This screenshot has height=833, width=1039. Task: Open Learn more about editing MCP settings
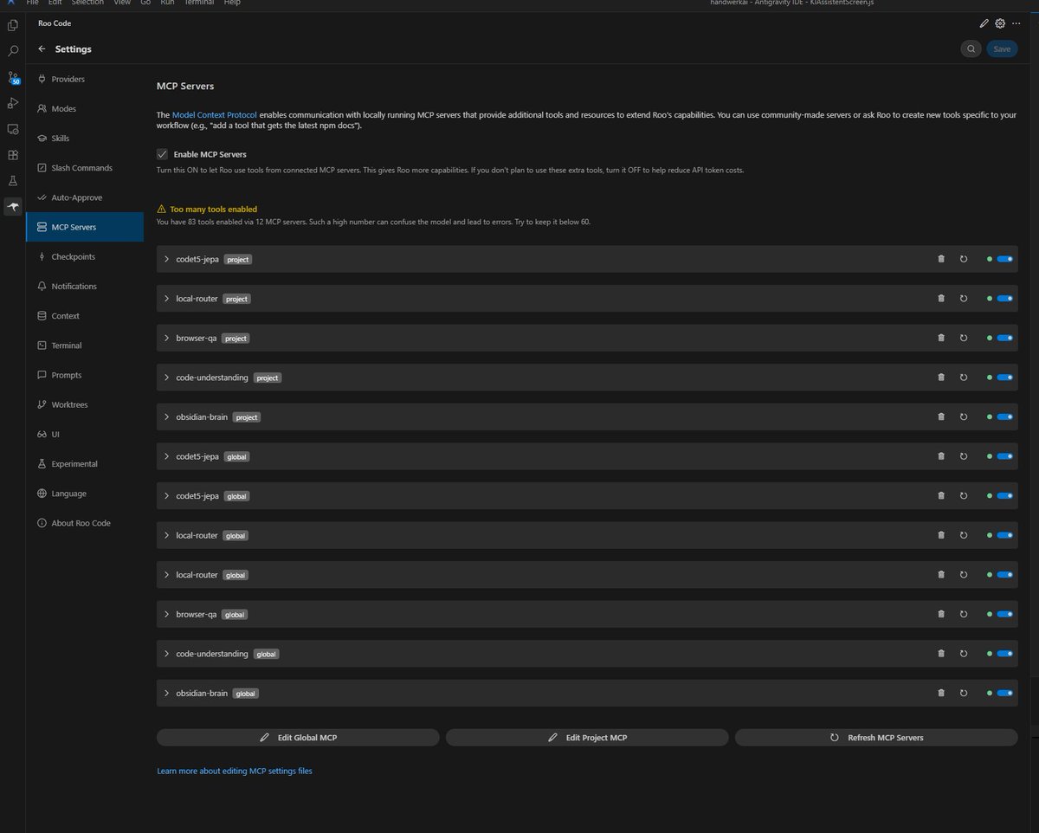pyautogui.click(x=235, y=771)
